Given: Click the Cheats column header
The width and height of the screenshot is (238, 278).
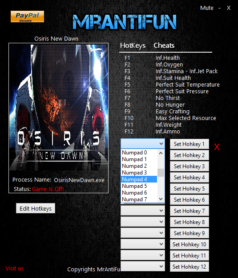Looking at the screenshot, I should coord(164,46).
